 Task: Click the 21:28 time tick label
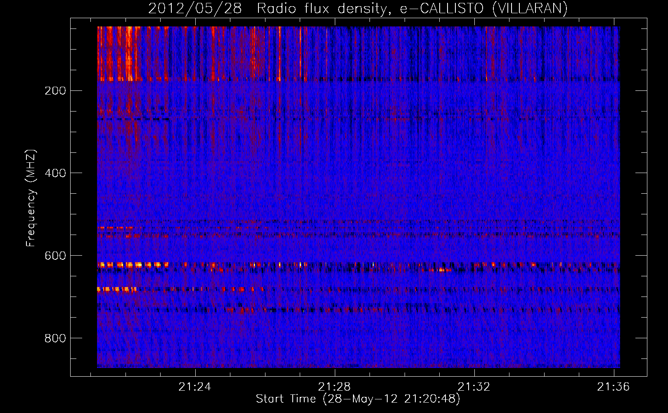(334, 387)
